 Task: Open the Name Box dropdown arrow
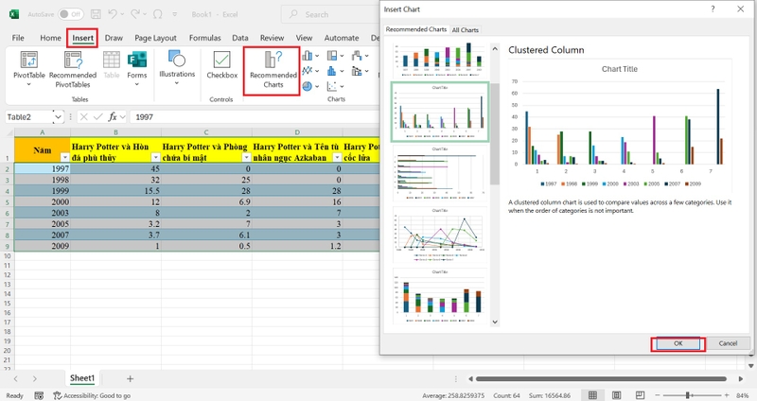coord(58,116)
